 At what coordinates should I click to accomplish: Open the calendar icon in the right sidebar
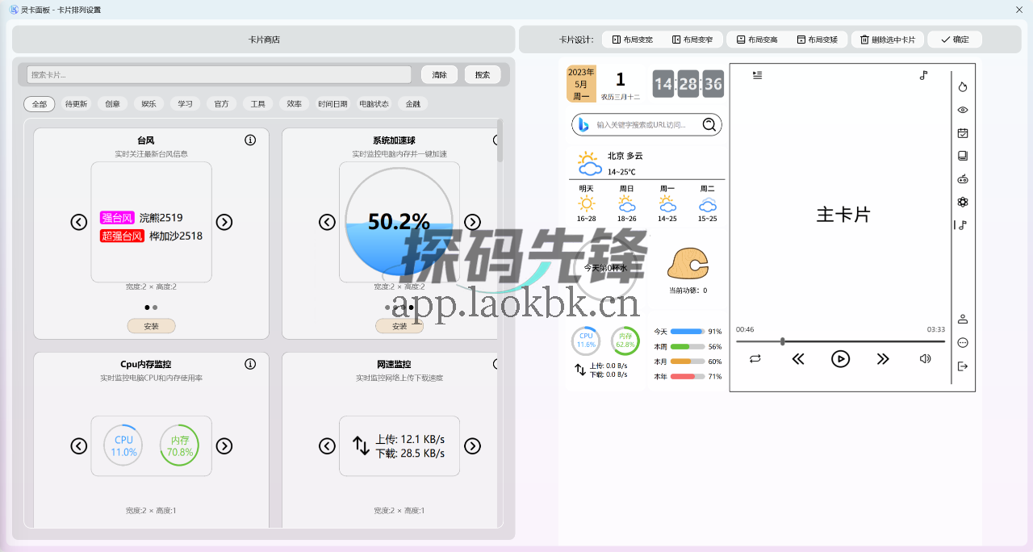[962, 132]
